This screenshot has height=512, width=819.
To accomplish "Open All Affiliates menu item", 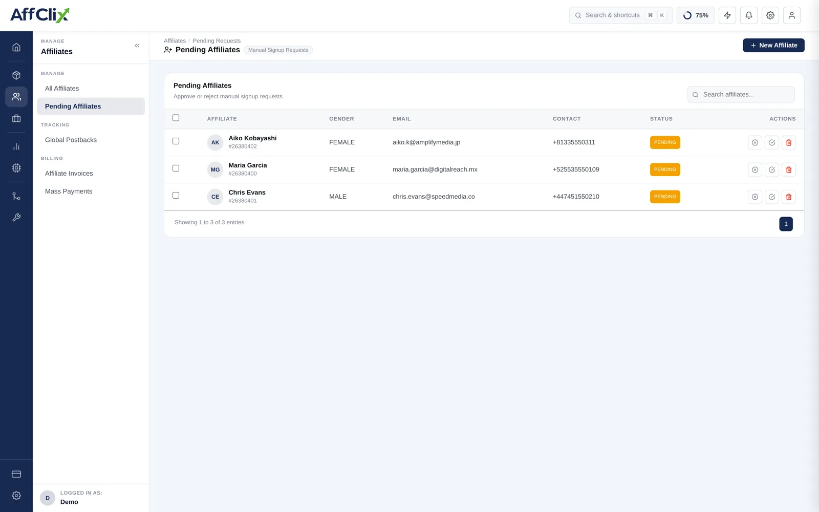I will pyautogui.click(x=91, y=89).
